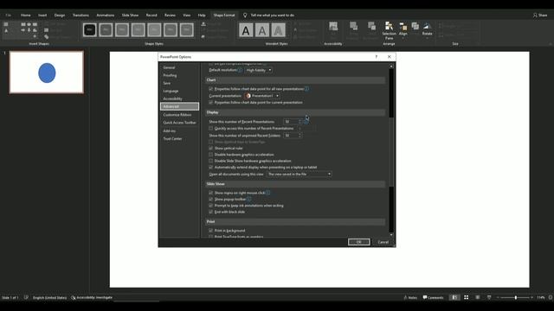Viewport: 554px width, 311px height.
Task: Toggle Properties follow chart data for new presentations
Action: (x=211, y=89)
